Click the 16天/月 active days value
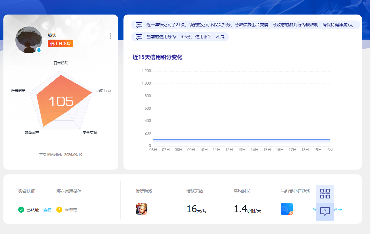This screenshot has height=234, width=371. (197, 209)
